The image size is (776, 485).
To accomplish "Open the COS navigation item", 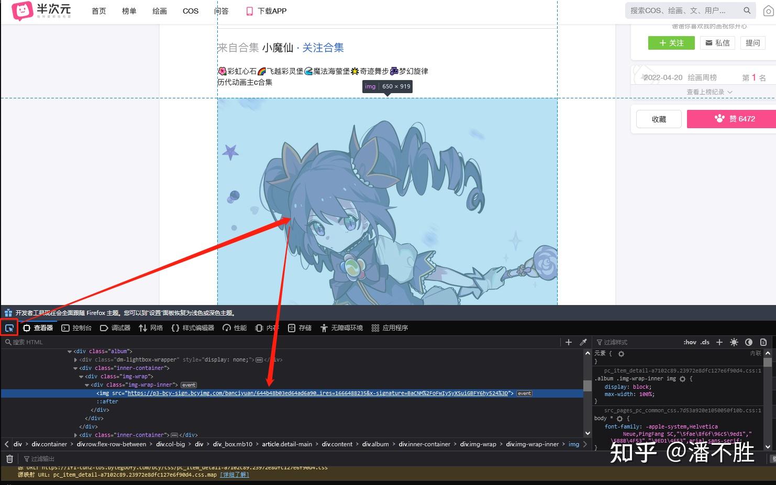I will 191,11.
